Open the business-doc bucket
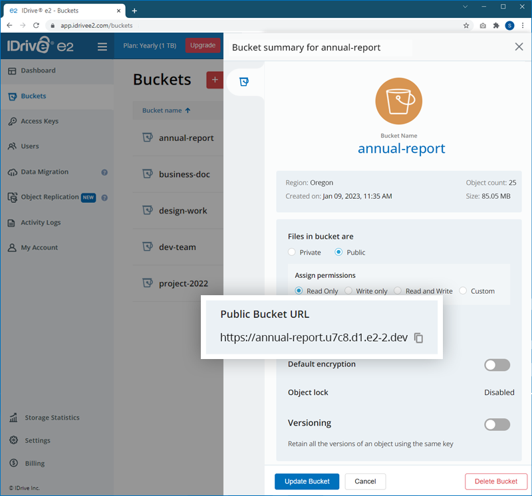This screenshot has width=532, height=496. [184, 174]
